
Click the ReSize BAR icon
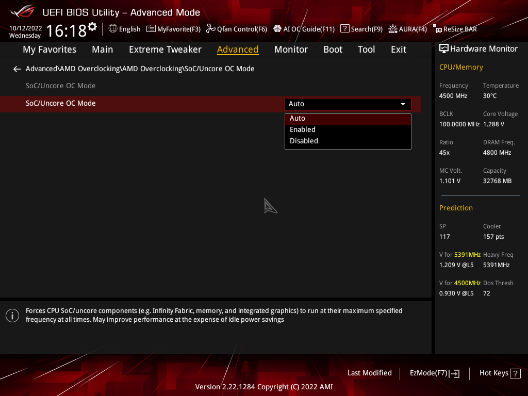point(437,29)
